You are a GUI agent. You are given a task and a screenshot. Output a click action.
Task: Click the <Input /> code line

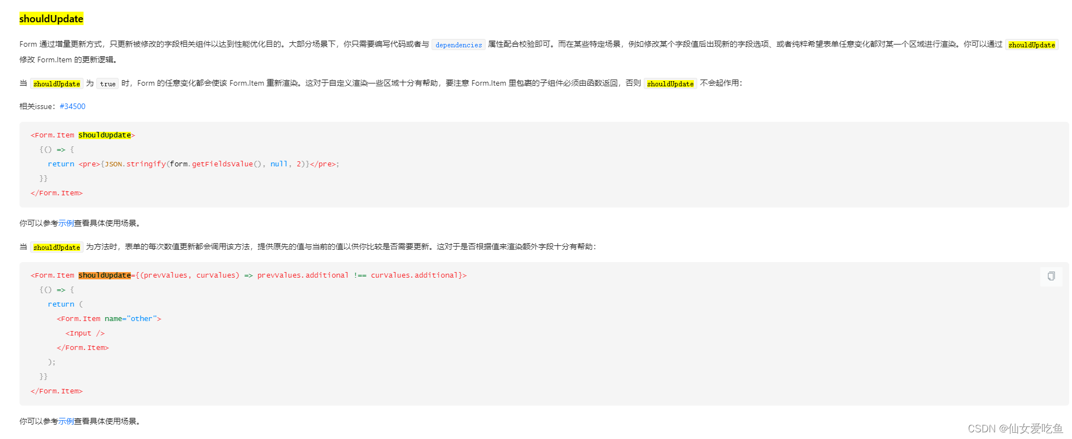85,333
